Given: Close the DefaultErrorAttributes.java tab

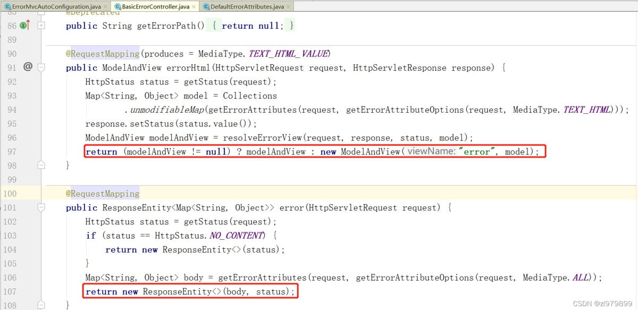Looking at the screenshot, I should [288, 7].
